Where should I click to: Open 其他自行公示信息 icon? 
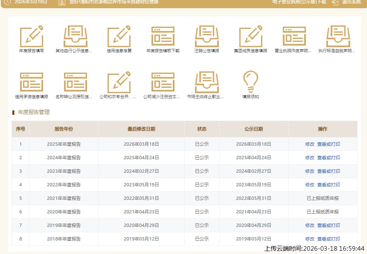coord(75,37)
